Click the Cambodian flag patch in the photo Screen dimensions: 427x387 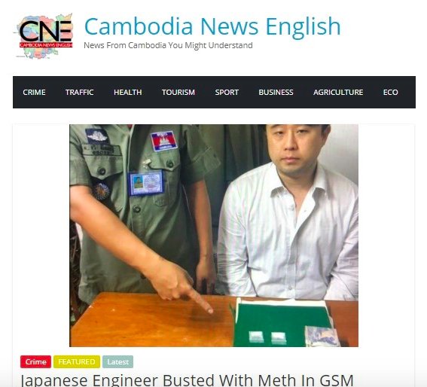click(x=164, y=141)
